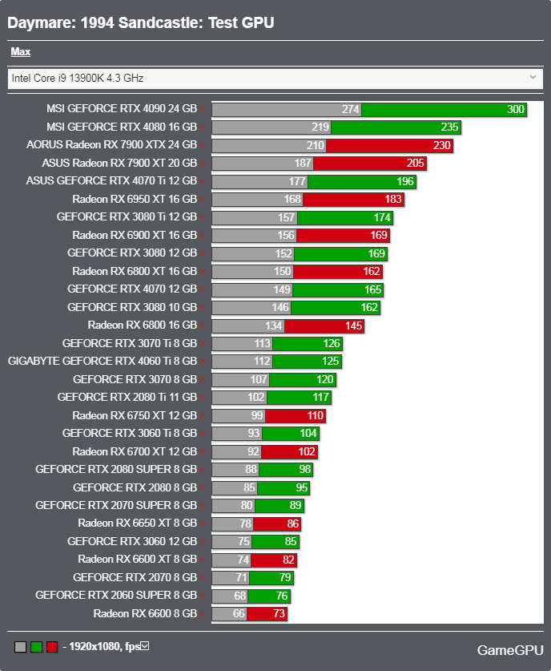
Task: Click the GameGPU logo link
Action: point(510,650)
